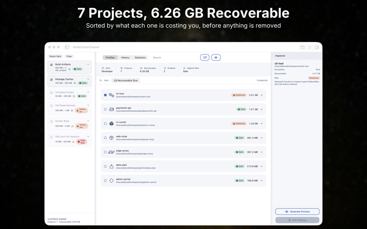Switch to the Statistics tab

(140, 58)
